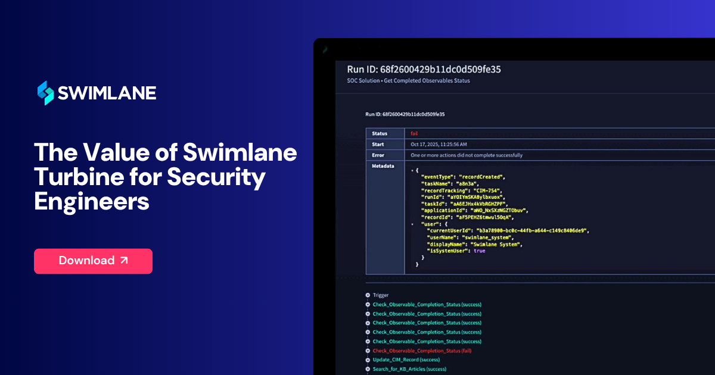Viewport: 715px width, 375px height.
Task: Click the arrow icon on the Download button
Action: tap(124, 261)
